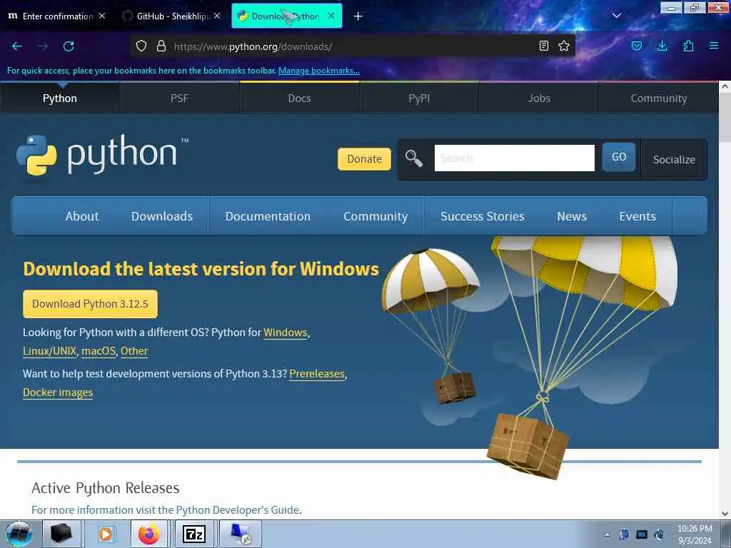Screen dimensions: 731x548
Task: Click the Firefox taskbar icon
Action: pos(149,534)
